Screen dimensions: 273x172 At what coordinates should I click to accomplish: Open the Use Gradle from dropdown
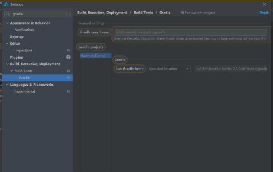pyautogui.click(x=168, y=69)
